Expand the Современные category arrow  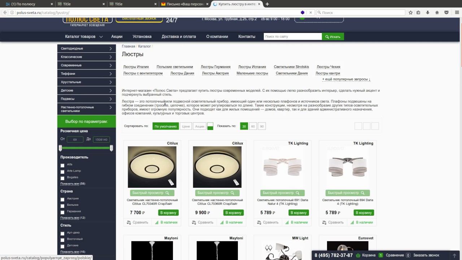[111, 65]
